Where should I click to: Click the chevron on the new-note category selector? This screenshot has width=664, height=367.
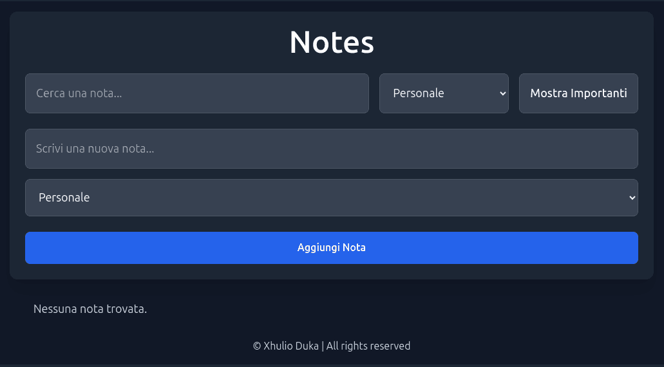(x=632, y=198)
